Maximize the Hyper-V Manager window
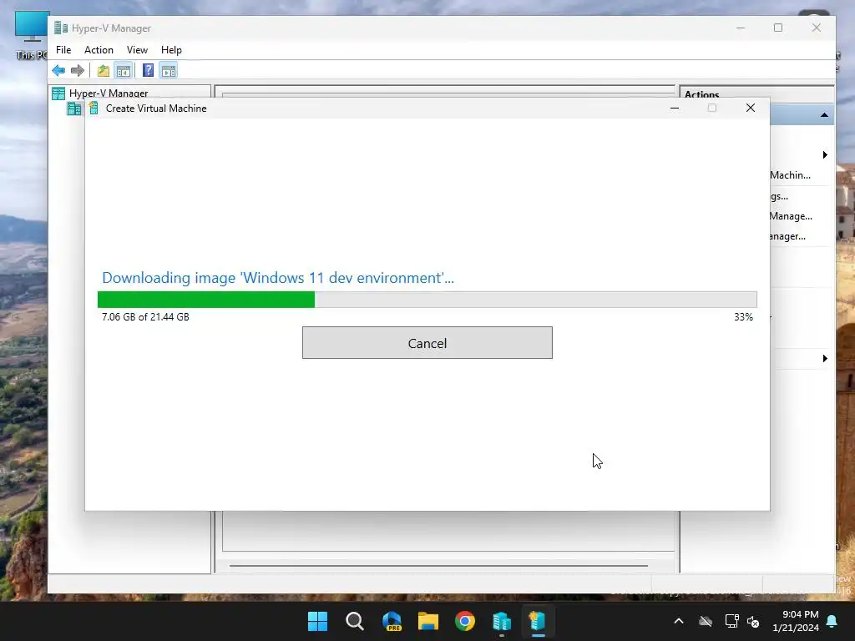Screen dimensions: 855x641 tap(778, 28)
